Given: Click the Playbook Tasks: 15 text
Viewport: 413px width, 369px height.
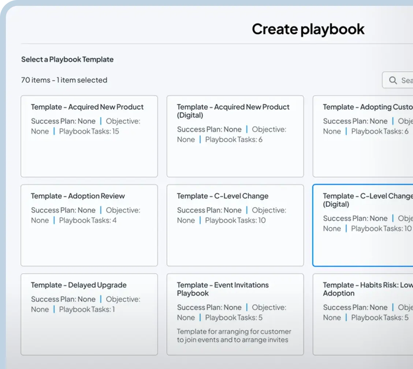Looking at the screenshot, I should [89, 131].
